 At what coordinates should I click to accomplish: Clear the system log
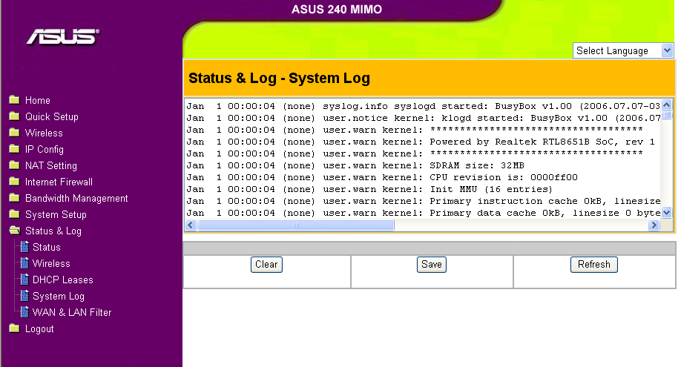[x=266, y=265]
